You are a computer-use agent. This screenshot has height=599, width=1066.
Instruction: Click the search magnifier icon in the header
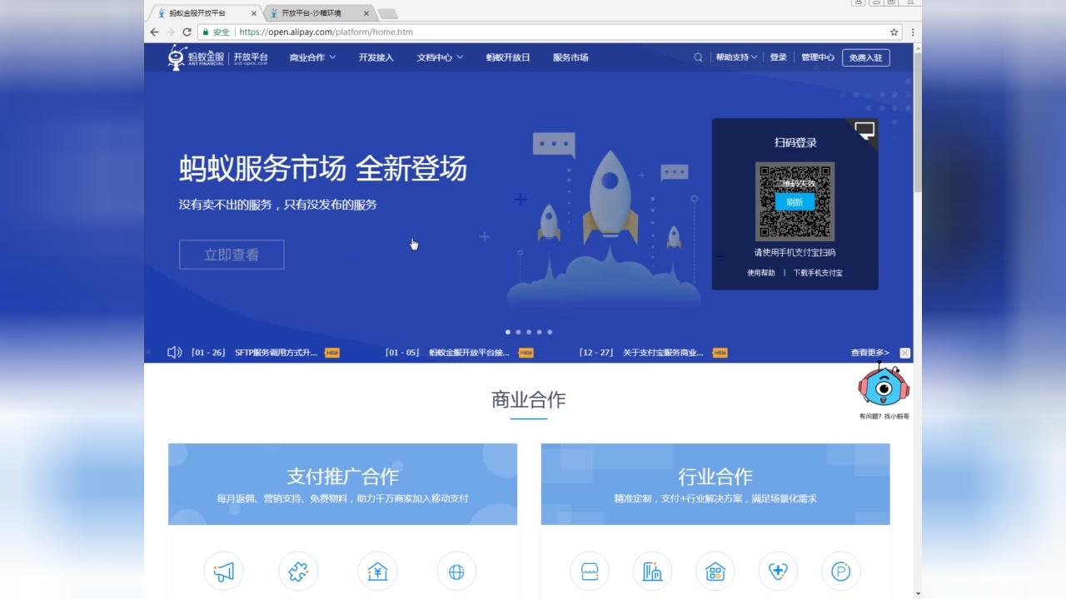698,57
